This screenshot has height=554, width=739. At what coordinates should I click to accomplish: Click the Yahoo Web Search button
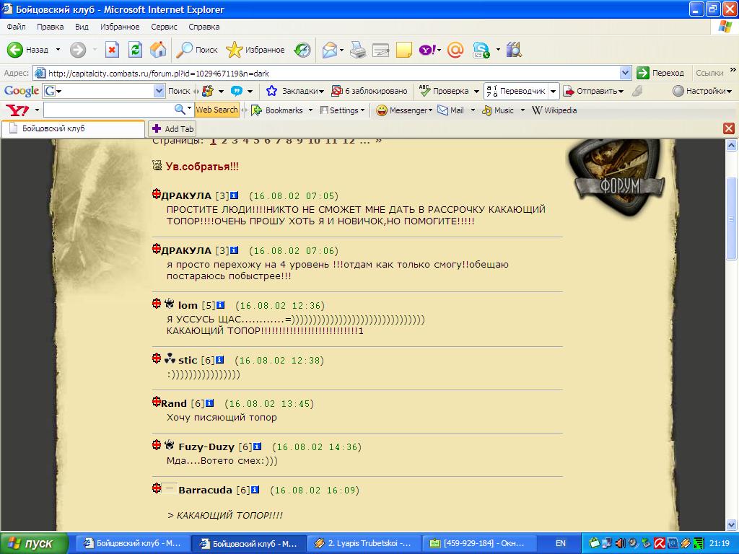click(217, 110)
